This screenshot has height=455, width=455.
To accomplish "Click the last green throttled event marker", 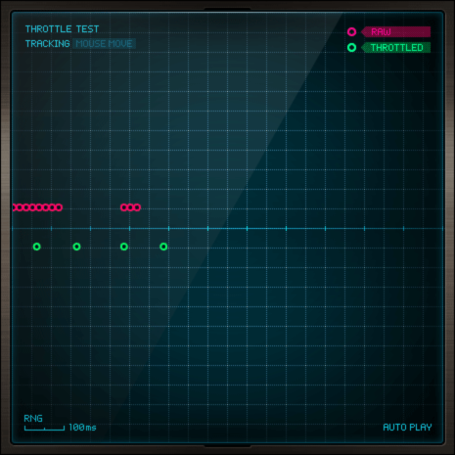I will pyautogui.click(x=163, y=247).
